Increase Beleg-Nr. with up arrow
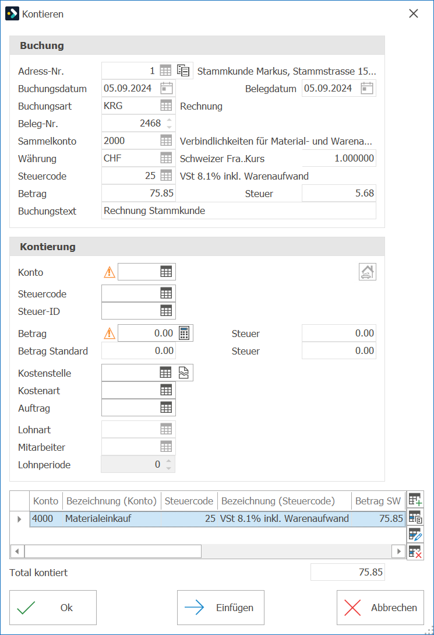434x635 pixels. coord(169,120)
